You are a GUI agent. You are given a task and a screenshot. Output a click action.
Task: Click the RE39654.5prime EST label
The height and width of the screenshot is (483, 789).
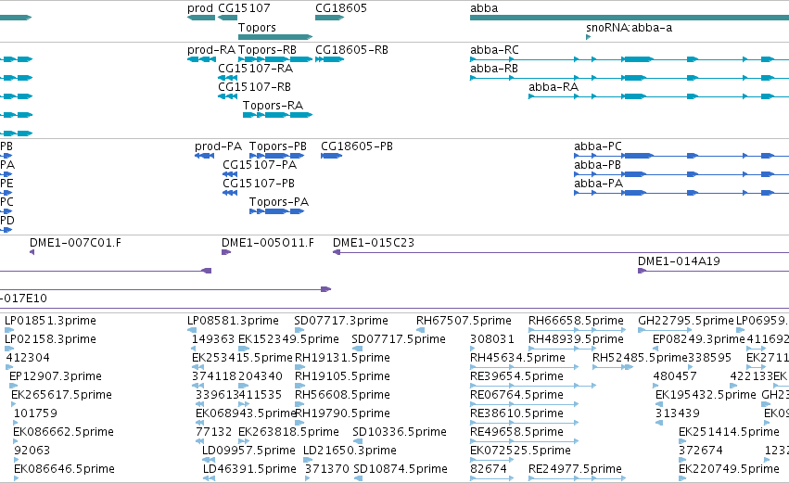(x=516, y=376)
